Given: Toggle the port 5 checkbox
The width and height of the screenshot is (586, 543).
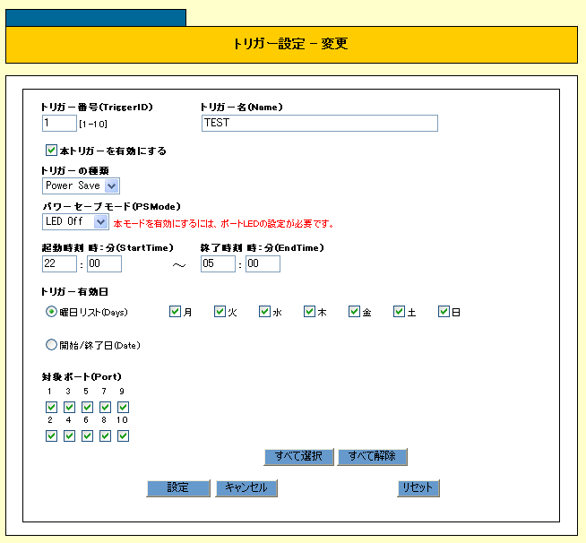Looking at the screenshot, I should coord(87,407).
